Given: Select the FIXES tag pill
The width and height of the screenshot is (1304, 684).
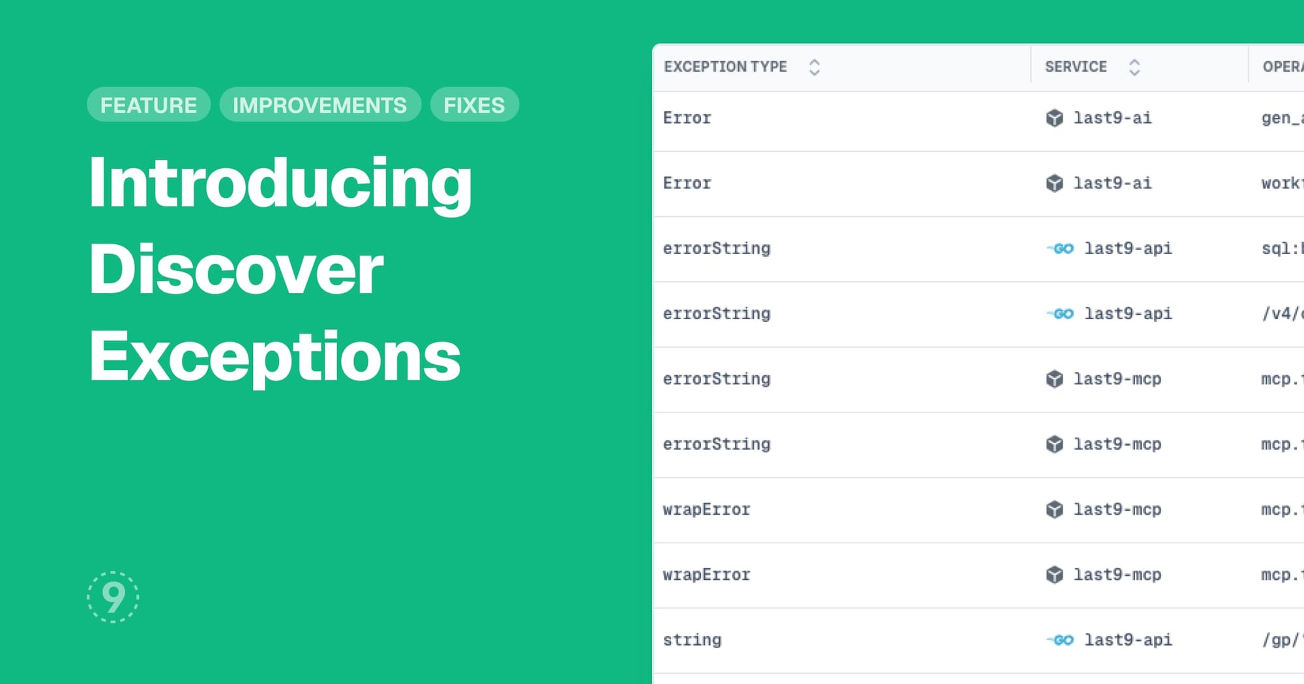Looking at the screenshot, I should (x=474, y=105).
